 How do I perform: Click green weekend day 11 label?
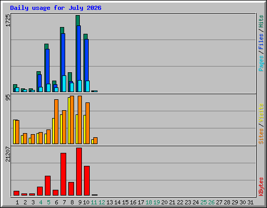94,202
